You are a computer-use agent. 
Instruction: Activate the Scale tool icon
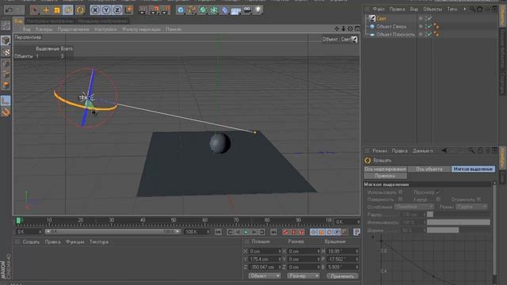57,10
